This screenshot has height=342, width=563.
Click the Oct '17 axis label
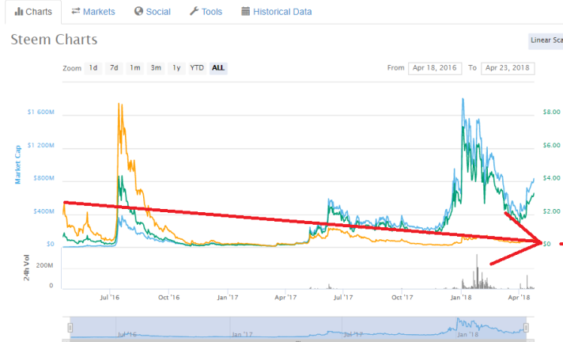[x=402, y=298]
